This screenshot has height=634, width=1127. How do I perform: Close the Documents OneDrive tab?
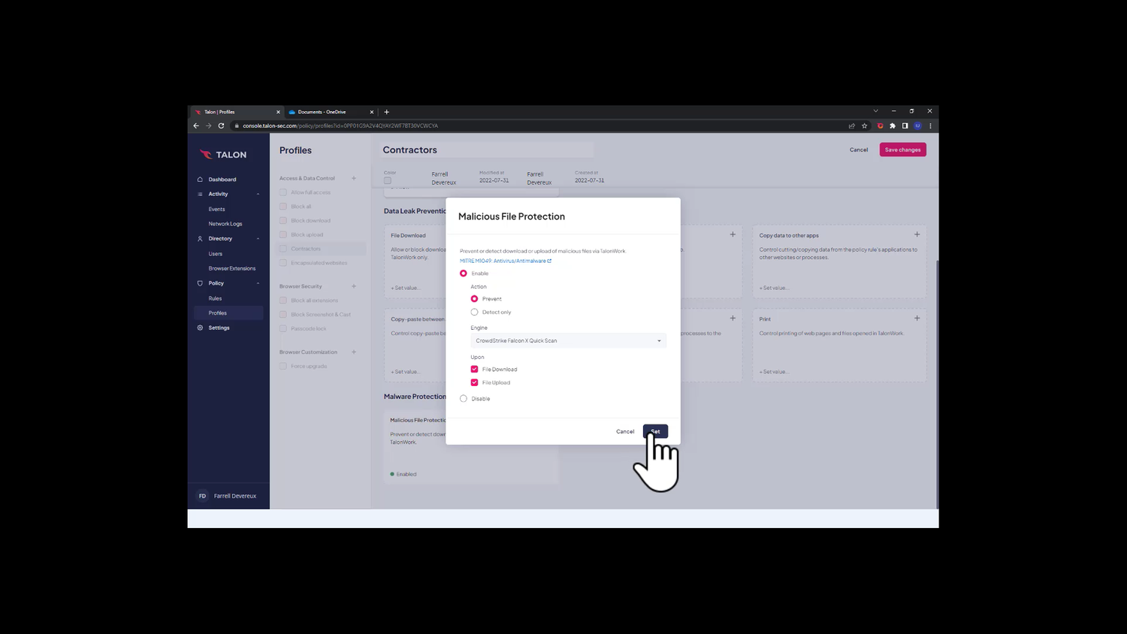click(x=371, y=112)
